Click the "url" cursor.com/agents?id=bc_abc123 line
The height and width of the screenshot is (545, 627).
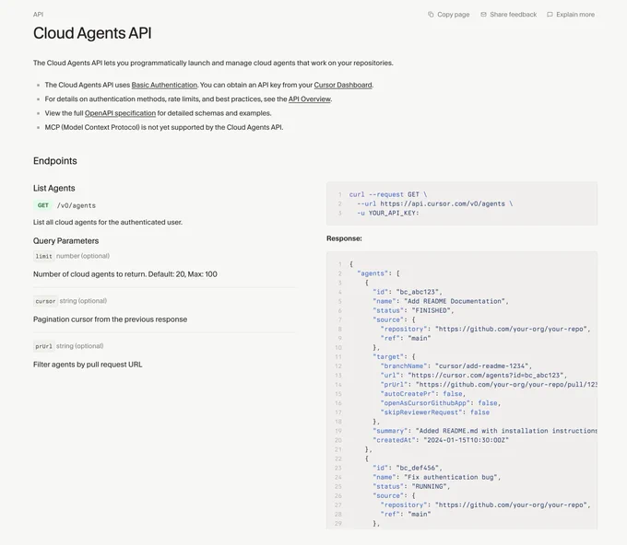pyautogui.click(x=474, y=376)
